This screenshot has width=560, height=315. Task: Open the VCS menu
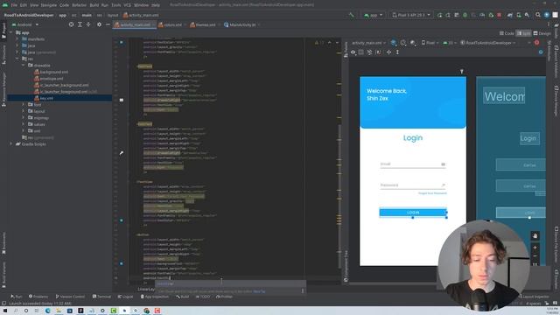point(127,5)
